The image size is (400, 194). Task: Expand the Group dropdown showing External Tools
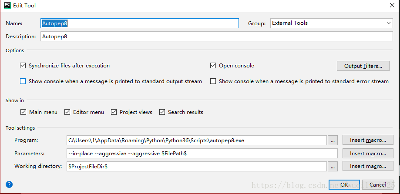[331, 23]
